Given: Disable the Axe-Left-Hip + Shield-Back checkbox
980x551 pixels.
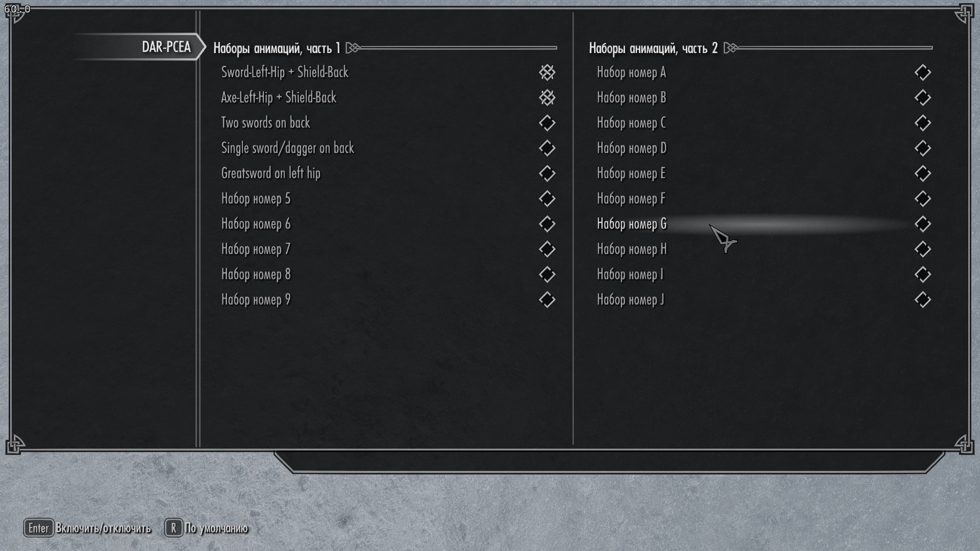Looking at the screenshot, I should 547,97.
